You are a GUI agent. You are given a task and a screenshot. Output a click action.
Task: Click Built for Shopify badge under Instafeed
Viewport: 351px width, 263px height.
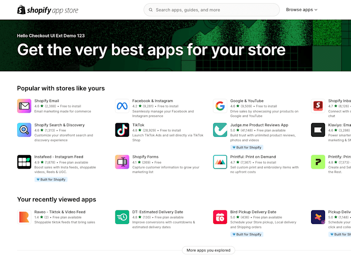(x=51, y=179)
